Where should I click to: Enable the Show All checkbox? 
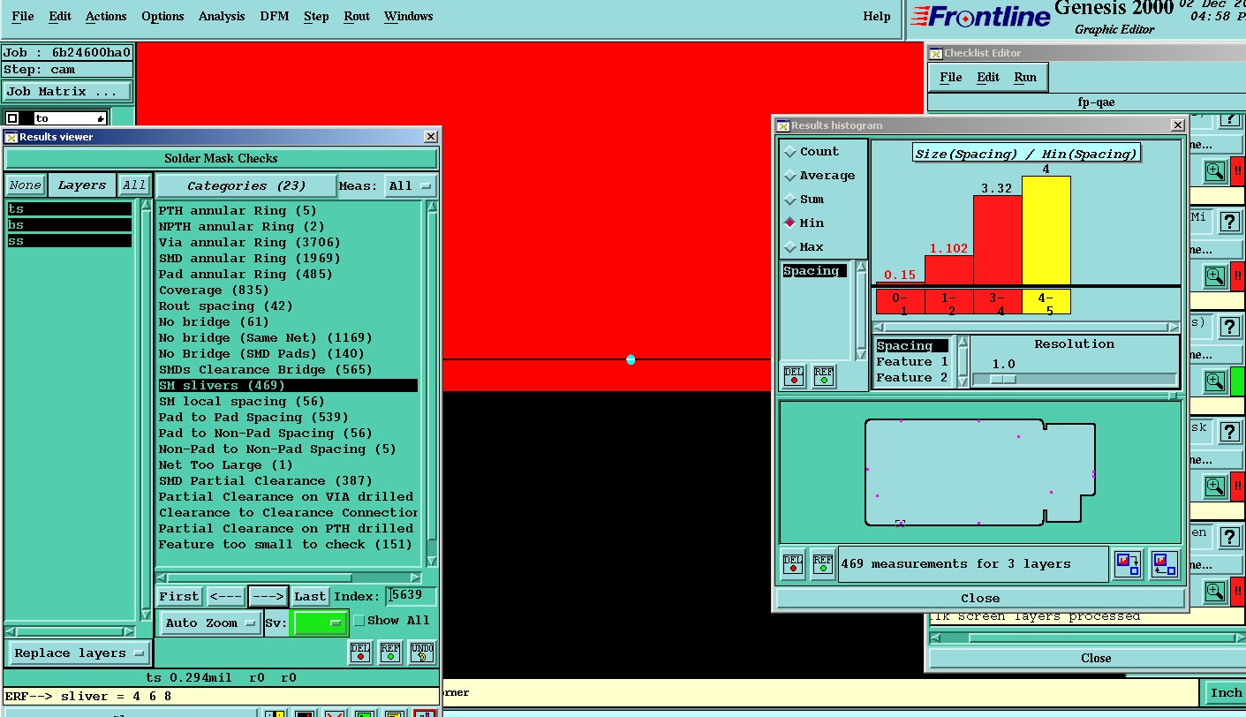pyautogui.click(x=359, y=621)
